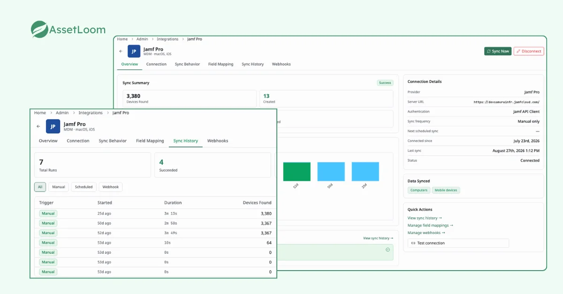Image resolution: width=563 pixels, height=294 pixels.
Task: Click '2m 50s' duration cell
Action: click(170, 223)
